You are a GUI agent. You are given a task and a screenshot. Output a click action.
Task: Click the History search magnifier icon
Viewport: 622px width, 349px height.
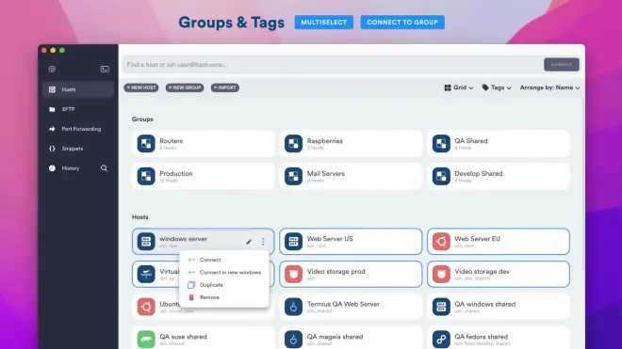pos(104,168)
